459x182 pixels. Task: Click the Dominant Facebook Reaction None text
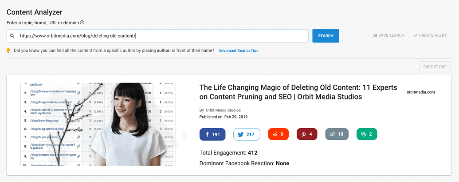(244, 163)
